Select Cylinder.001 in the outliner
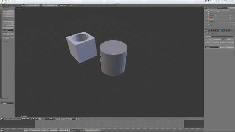 (212, 23)
